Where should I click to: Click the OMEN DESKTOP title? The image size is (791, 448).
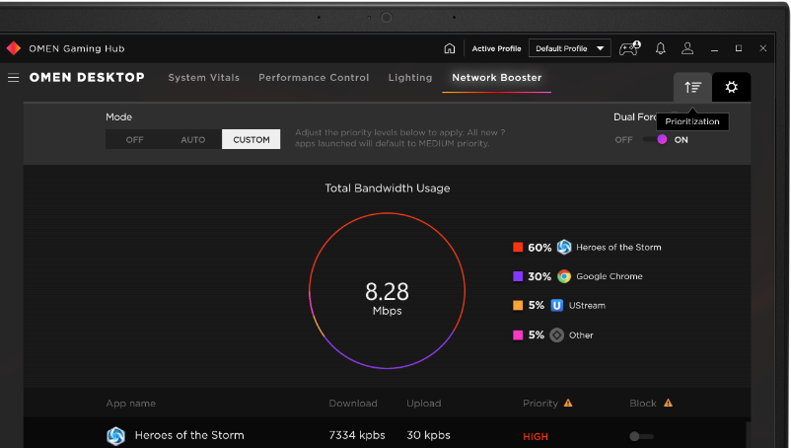(87, 78)
